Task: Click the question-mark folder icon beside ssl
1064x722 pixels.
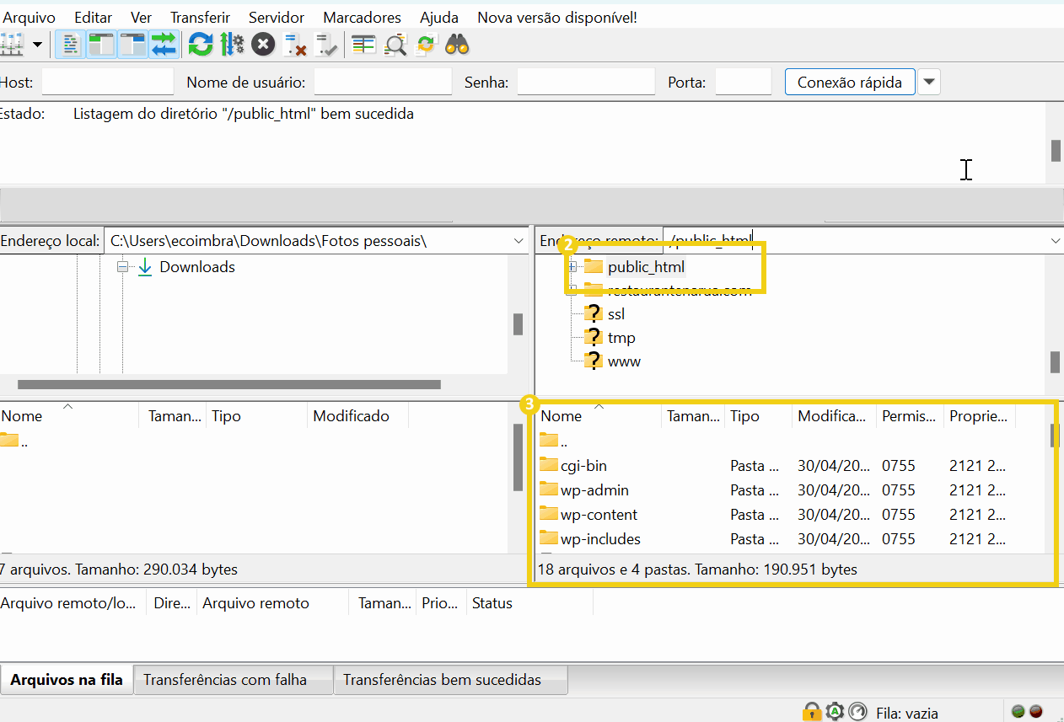Action: [x=594, y=313]
